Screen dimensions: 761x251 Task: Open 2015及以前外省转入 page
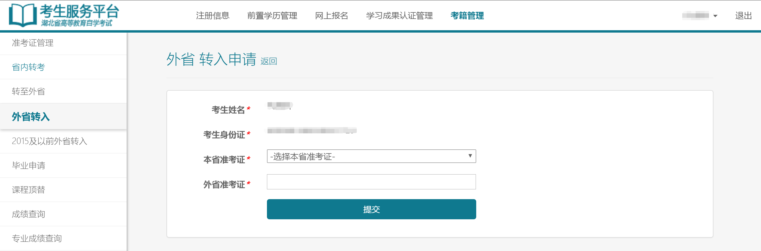(50, 142)
